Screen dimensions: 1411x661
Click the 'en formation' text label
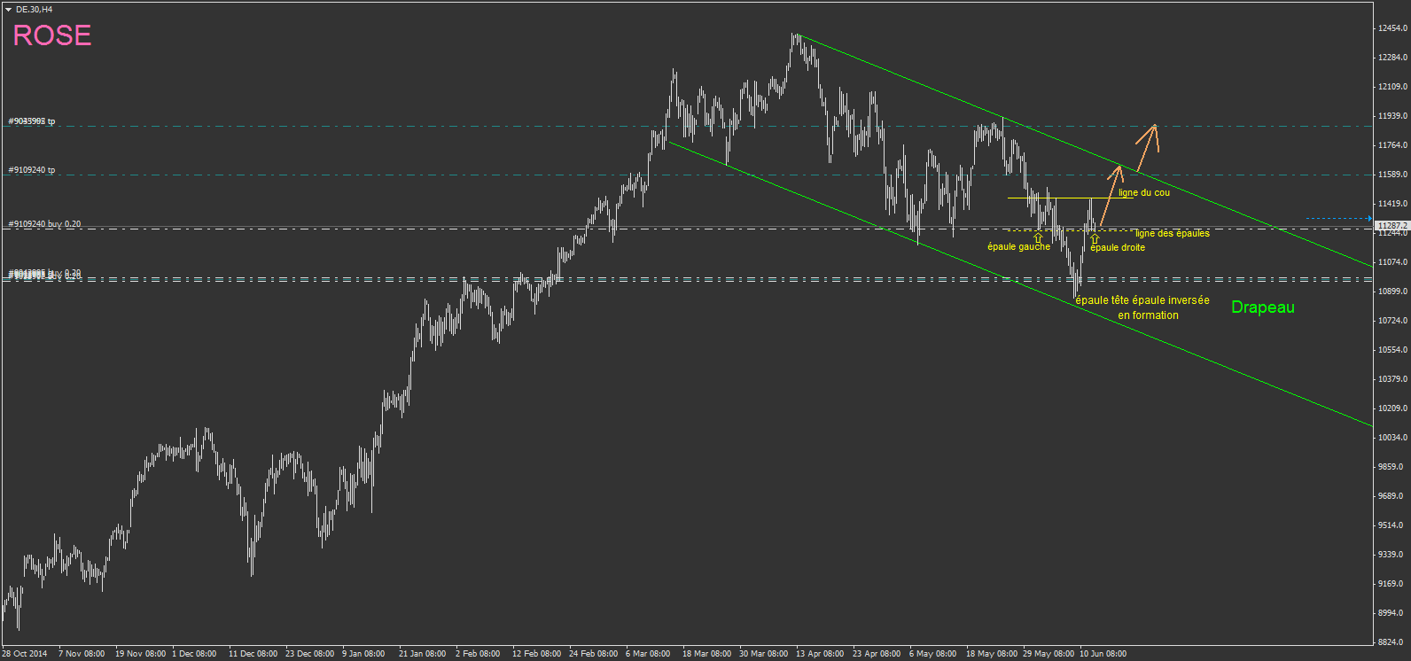click(x=1148, y=315)
